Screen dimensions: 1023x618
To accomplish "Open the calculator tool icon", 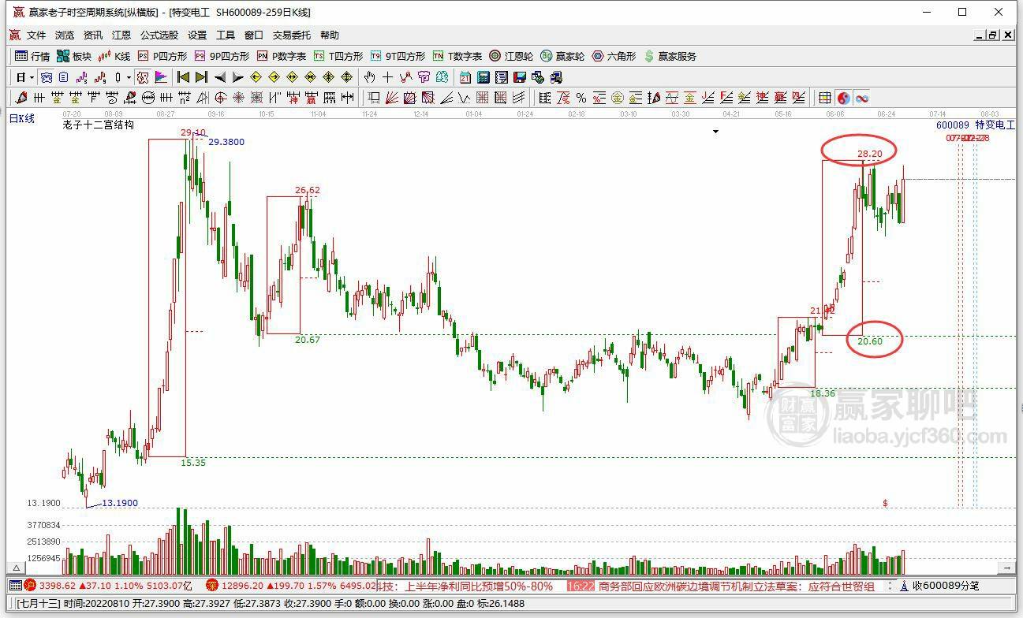I will [x=483, y=77].
